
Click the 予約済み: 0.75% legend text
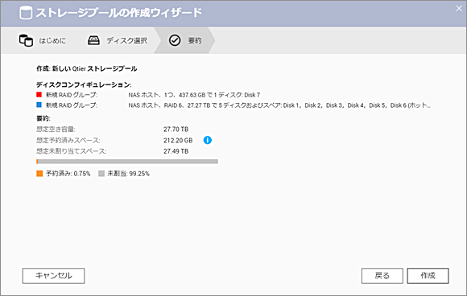pos(68,174)
